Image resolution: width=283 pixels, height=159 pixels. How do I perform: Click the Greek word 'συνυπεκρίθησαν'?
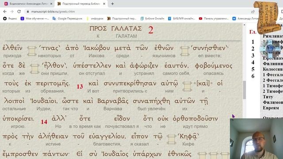pyautogui.click(x=130, y=83)
